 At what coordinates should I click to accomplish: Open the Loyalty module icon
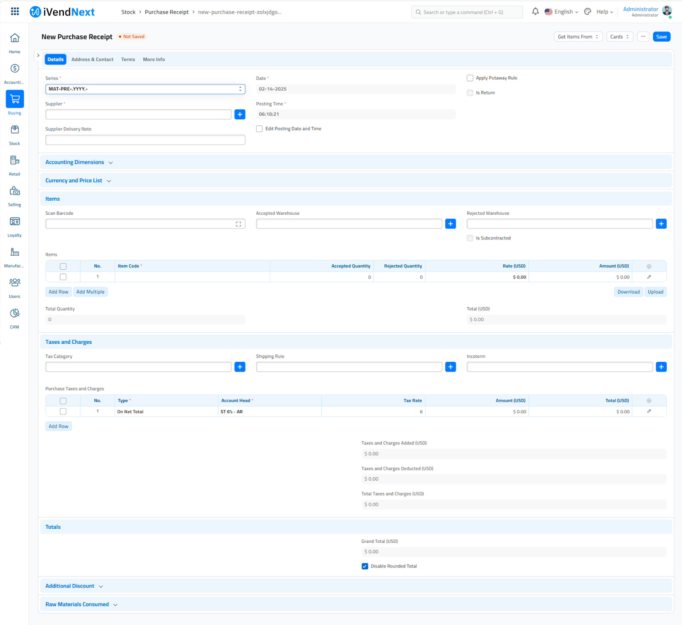tap(15, 222)
